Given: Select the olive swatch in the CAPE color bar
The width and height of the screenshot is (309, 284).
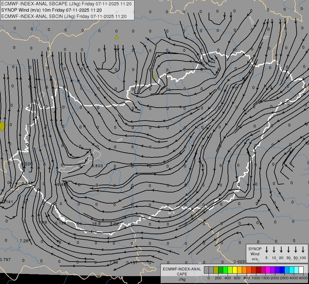Looking at the screenshot, I should coord(216,270).
